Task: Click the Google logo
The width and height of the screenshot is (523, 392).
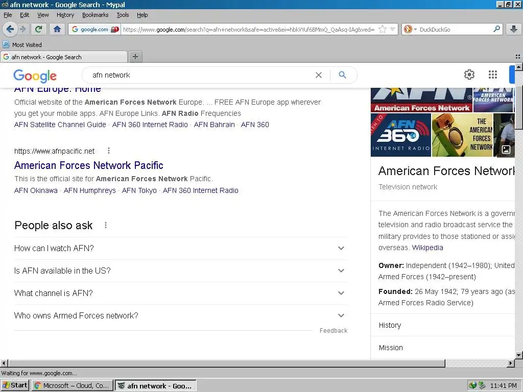Action: coord(35,76)
